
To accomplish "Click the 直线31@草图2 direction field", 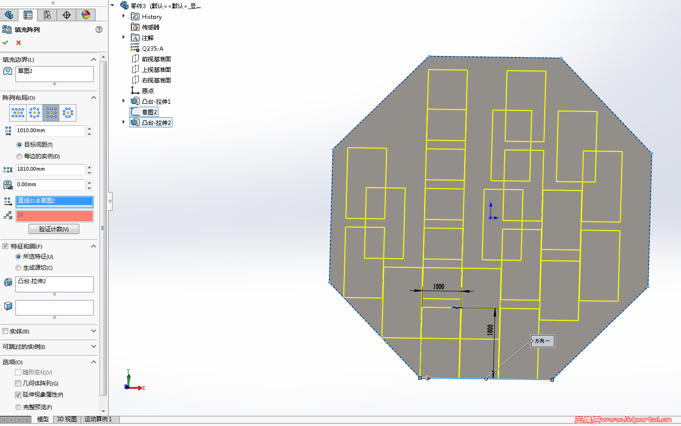I will [x=55, y=201].
